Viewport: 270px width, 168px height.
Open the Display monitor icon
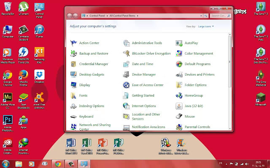click(x=73, y=85)
